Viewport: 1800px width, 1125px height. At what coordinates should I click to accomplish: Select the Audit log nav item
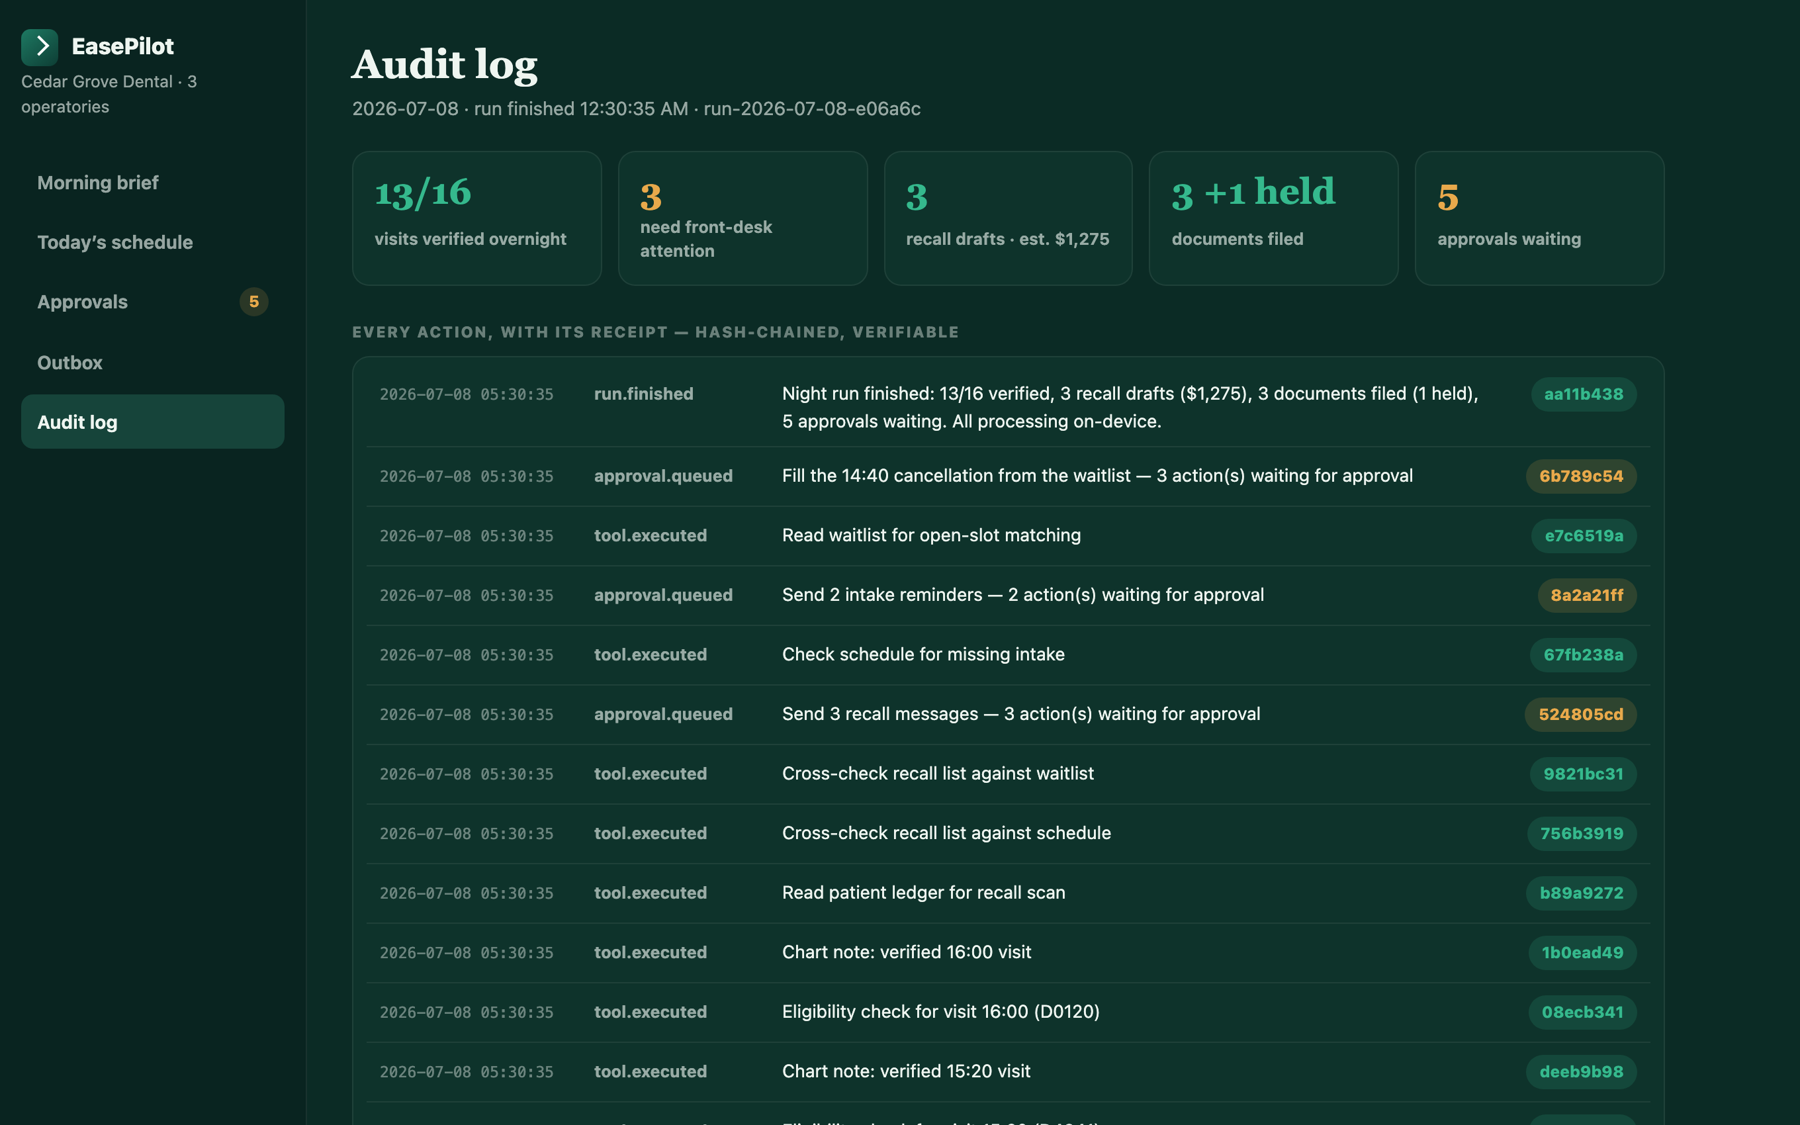click(x=152, y=422)
